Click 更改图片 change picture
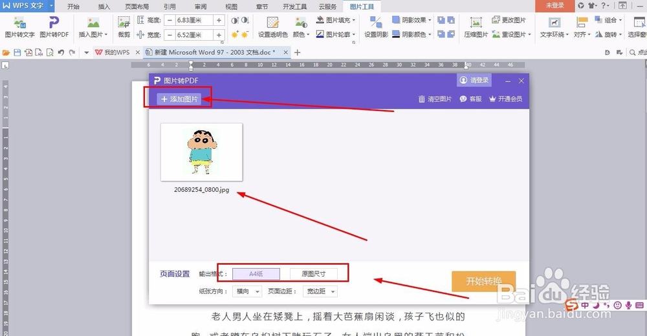This screenshot has height=336, width=647. point(509,20)
